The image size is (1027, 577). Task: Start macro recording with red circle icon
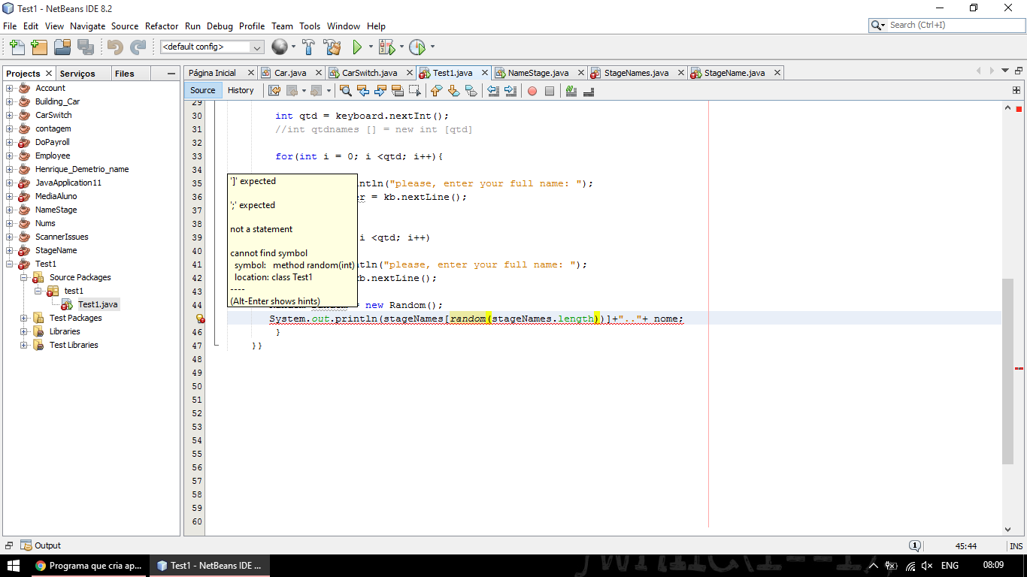pyautogui.click(x=532, y=91)
